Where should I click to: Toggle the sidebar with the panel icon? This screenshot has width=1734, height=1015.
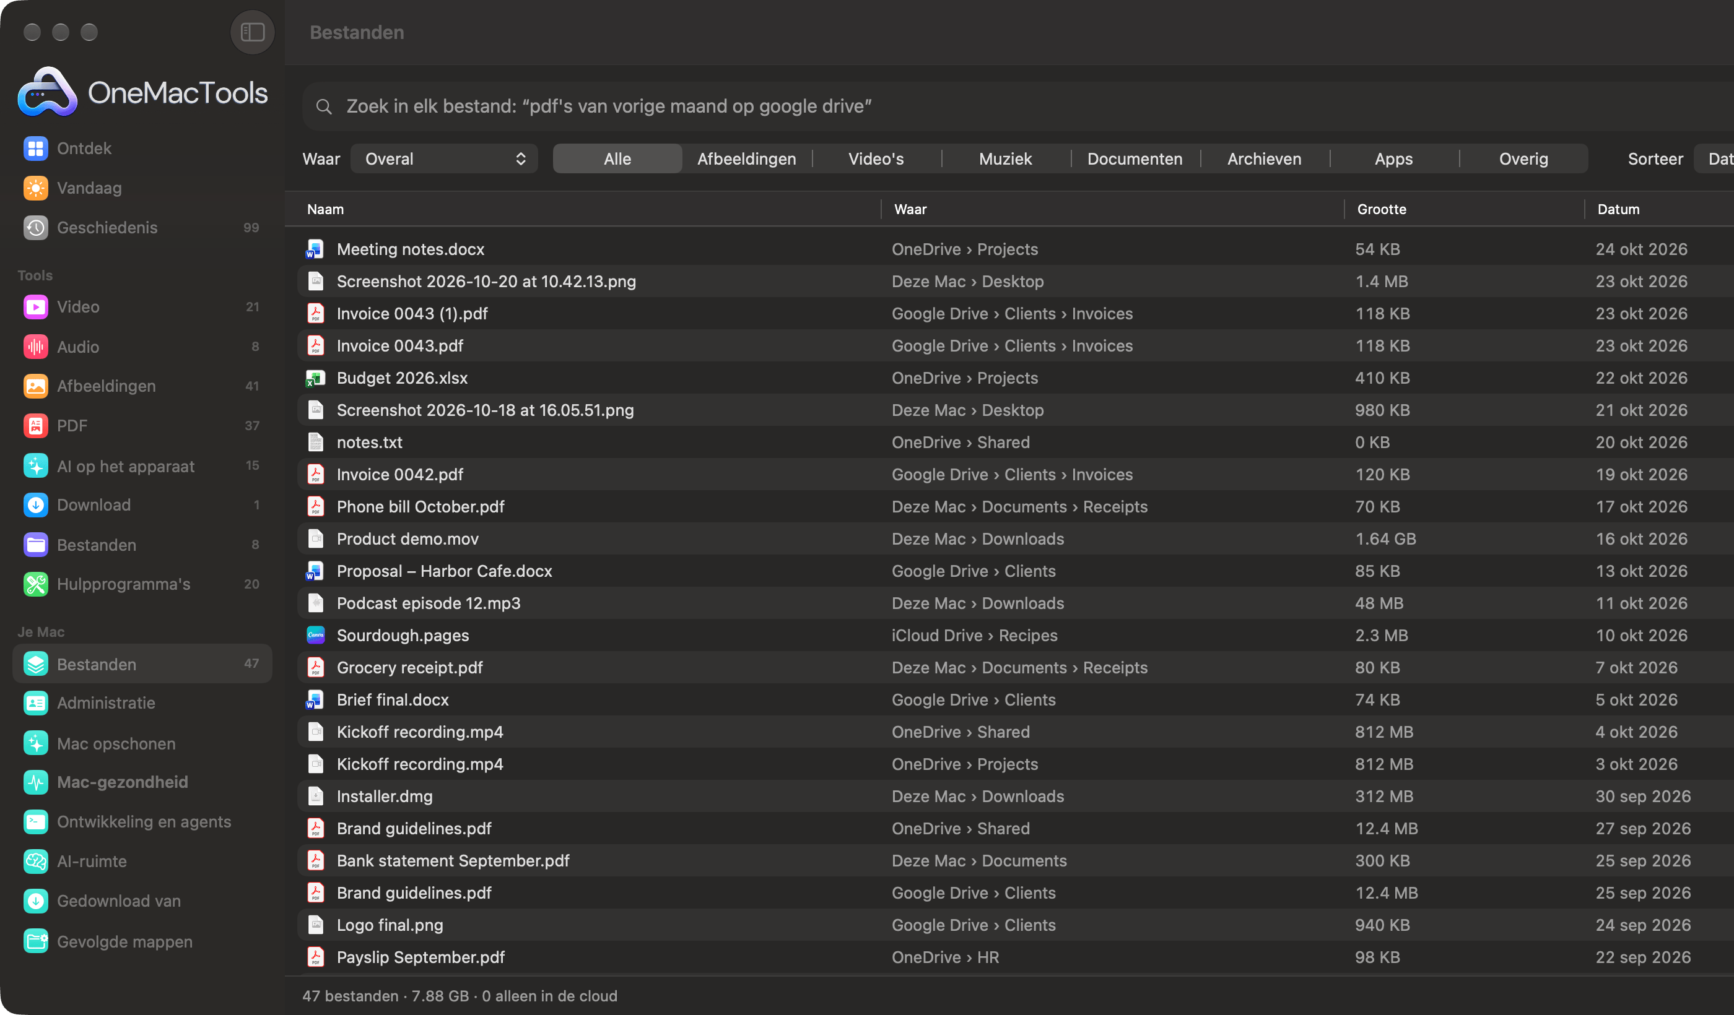[x=253, y=32]
